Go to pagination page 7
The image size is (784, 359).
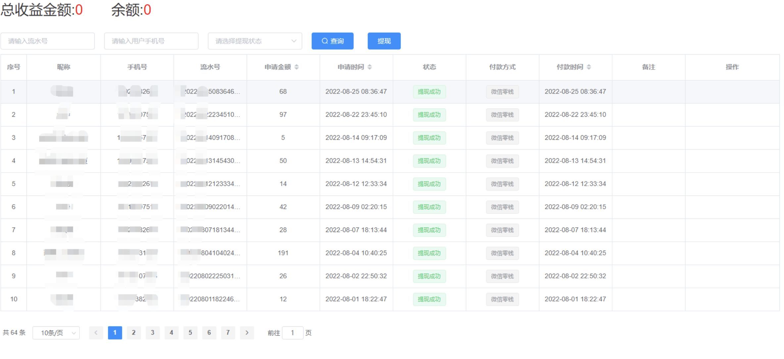[228, 333]
